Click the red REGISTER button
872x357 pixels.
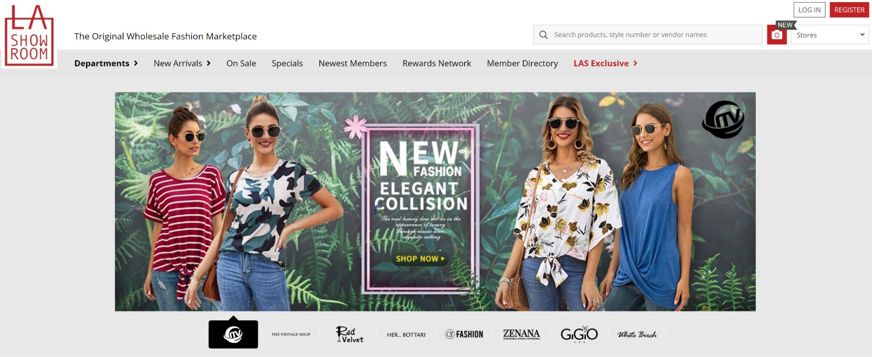coord(849,10)
